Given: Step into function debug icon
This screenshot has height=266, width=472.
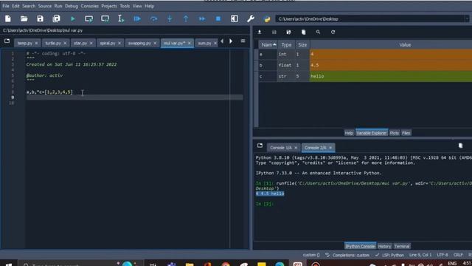Looking at the screenshot, I should (x=170, y=18).
